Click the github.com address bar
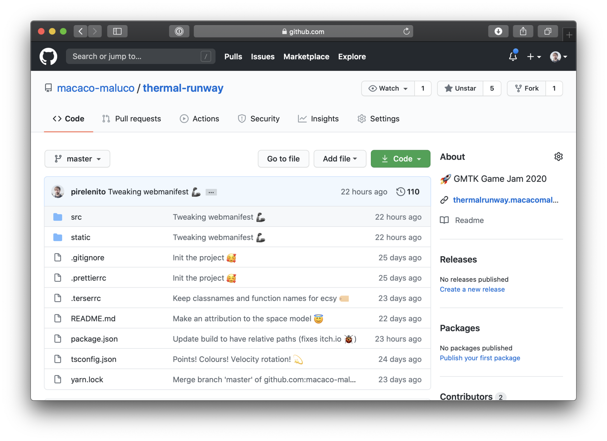607x441 pixels. 303,31
